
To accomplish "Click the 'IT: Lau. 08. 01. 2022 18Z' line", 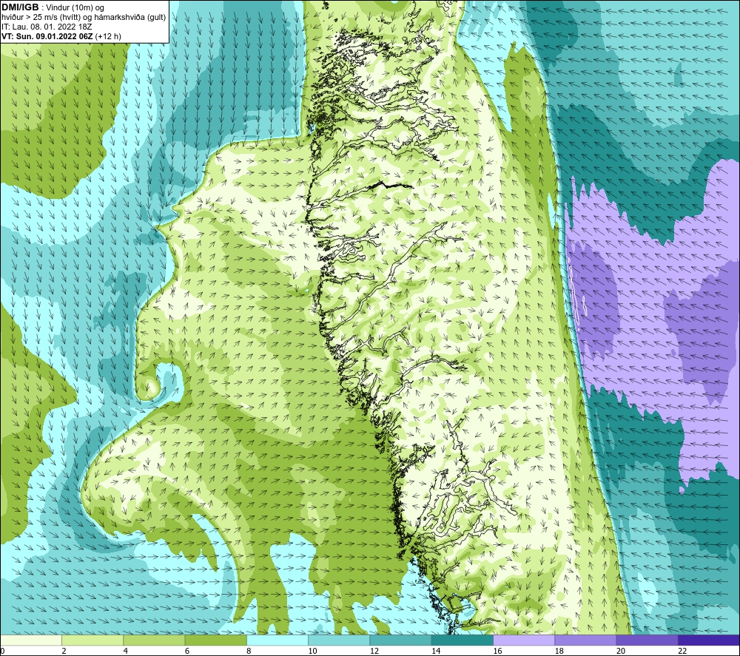I will tap(47, 27).
